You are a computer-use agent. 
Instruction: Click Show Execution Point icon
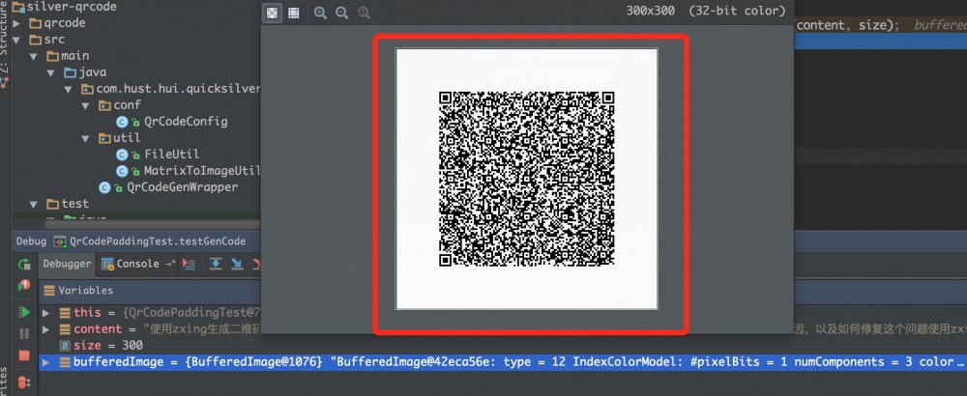tap(189, 264)
